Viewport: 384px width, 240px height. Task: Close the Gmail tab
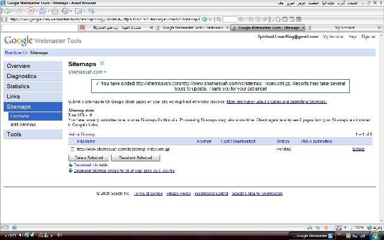tap(151, 28)
